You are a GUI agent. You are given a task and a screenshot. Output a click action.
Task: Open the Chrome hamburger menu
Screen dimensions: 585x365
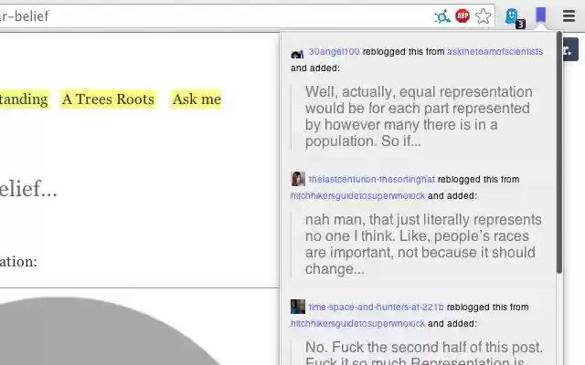click(569, 16)
